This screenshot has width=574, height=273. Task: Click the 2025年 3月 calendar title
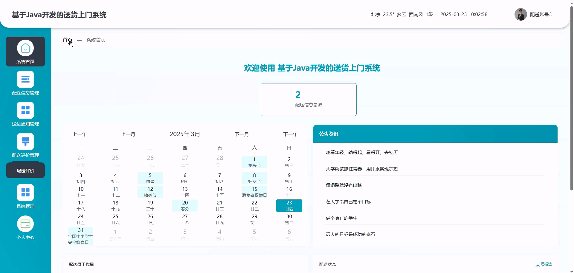click(x=185, y=134)
